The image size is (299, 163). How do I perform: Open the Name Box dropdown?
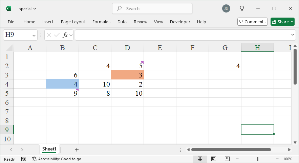(x=34, y=35)
